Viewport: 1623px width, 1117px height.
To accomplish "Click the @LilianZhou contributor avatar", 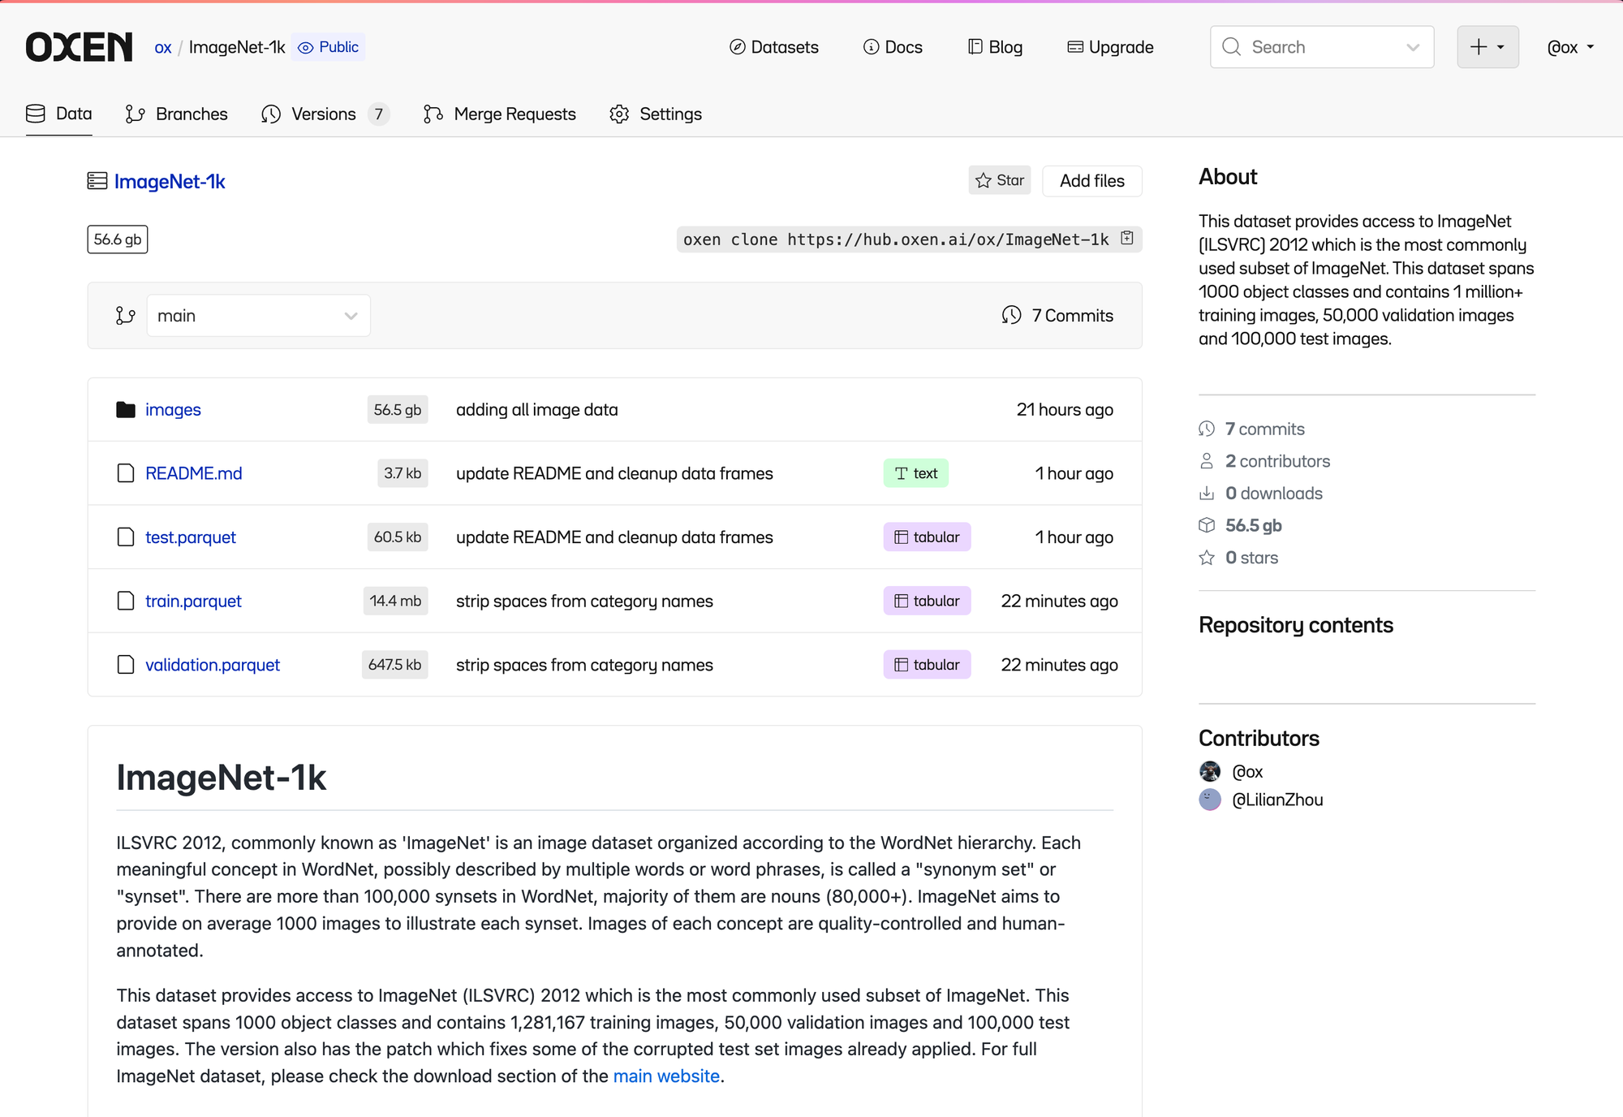I will (1210, 800).
